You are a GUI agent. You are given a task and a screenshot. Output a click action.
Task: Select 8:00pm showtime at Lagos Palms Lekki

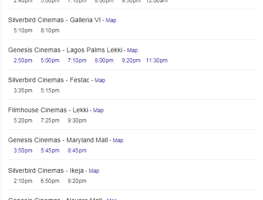[x=104, y=61]
